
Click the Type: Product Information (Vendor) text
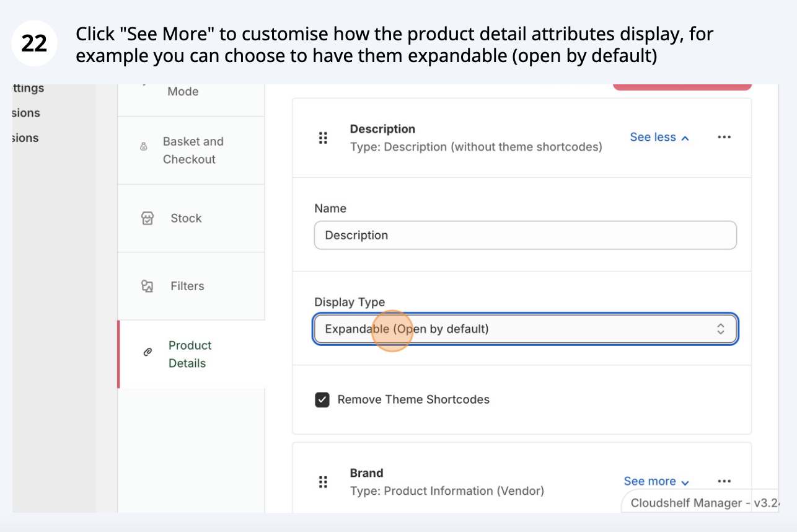(447, 491)
